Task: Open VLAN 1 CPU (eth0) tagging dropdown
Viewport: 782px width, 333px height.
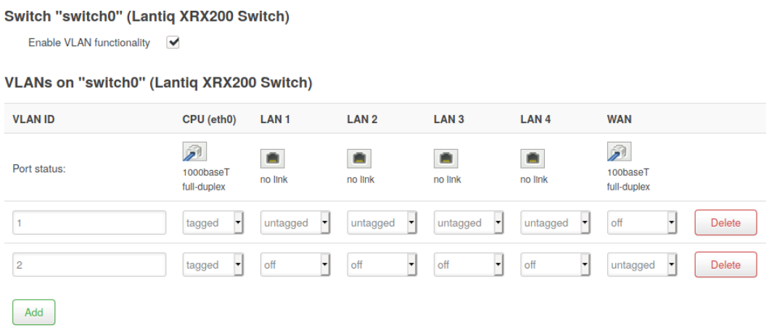Action: 213,223
